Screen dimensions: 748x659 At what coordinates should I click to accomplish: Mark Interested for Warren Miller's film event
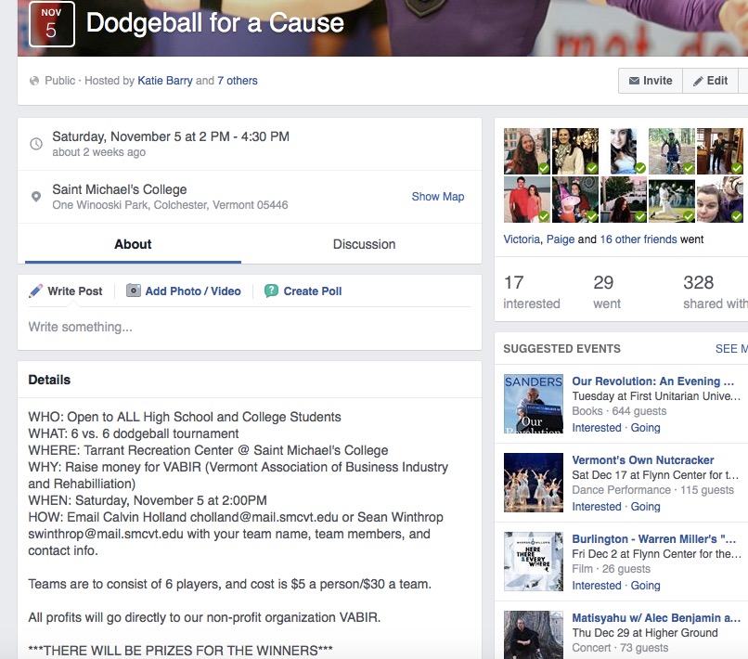[x=597, y=585]
